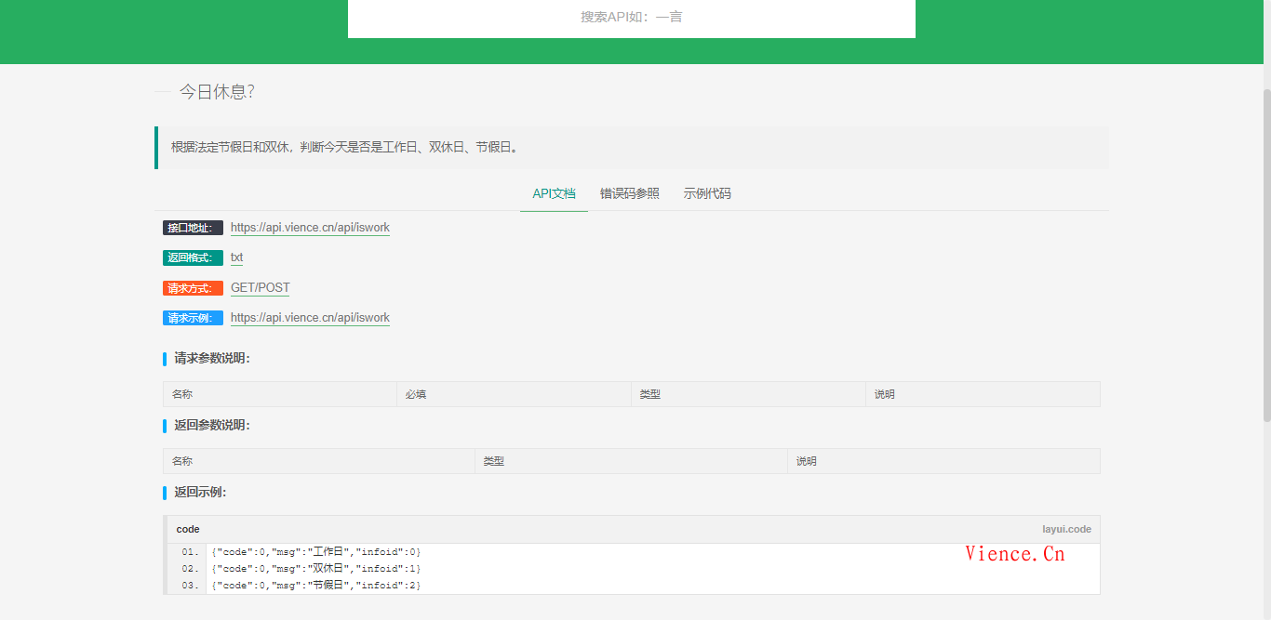This screenshot has height=620, width=1271.
Task: Click the txt return format value
Action: [236, 257]
